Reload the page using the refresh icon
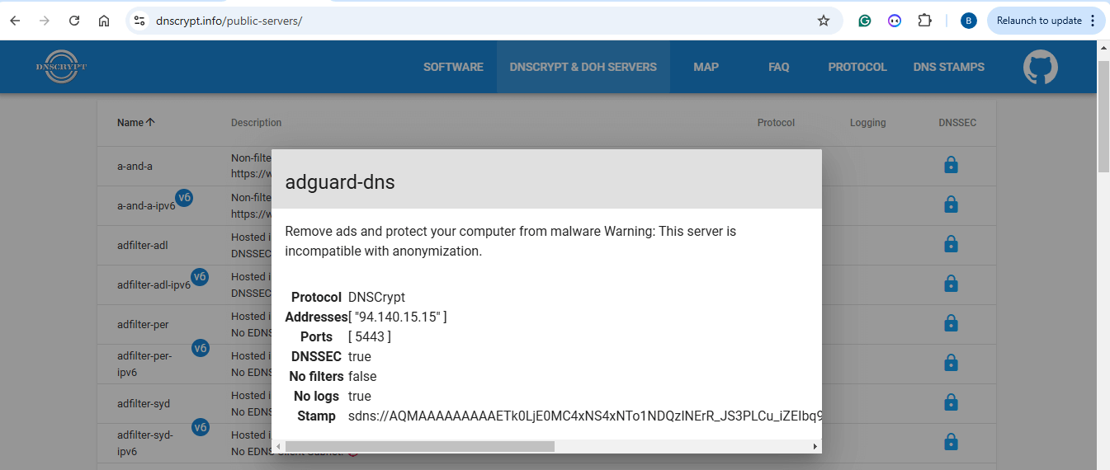Screen dimensions: 1110x470 [x=74, y=21]
